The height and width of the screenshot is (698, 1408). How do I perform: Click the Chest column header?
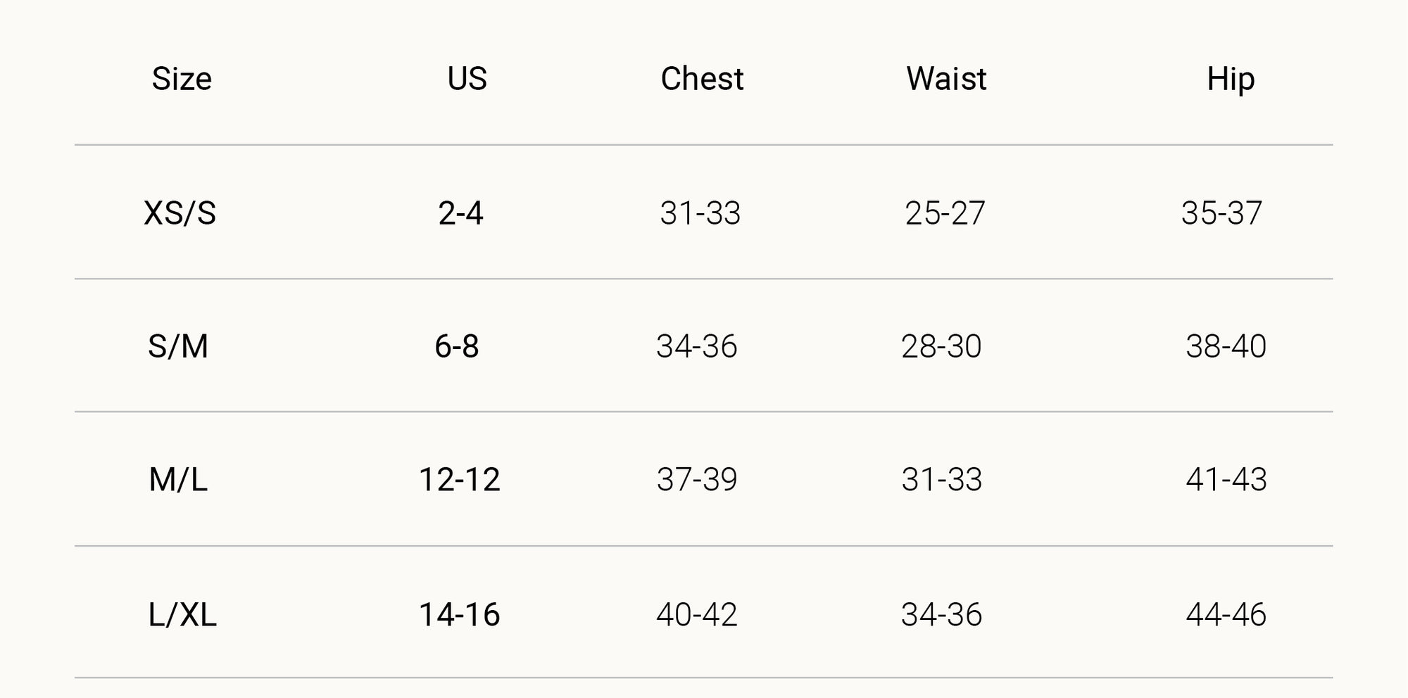(x=702, y=79)
